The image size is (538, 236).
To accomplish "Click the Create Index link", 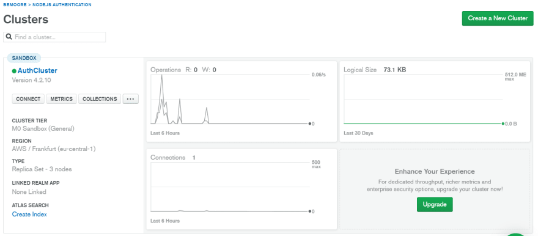I will click(x=29, y=214).
